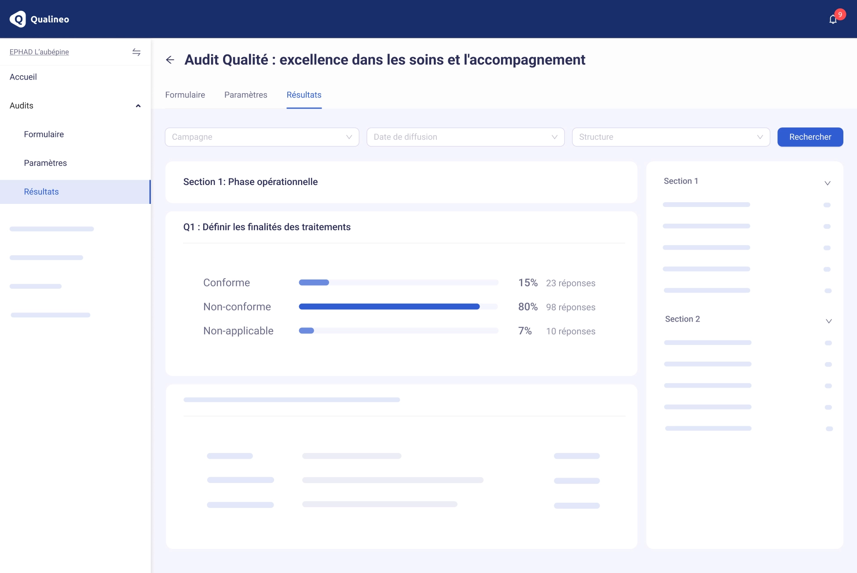Select the Section 1: Phase opérationnelle header
Image resolution: width=857 pixels, height=573 pixels.
251,181
